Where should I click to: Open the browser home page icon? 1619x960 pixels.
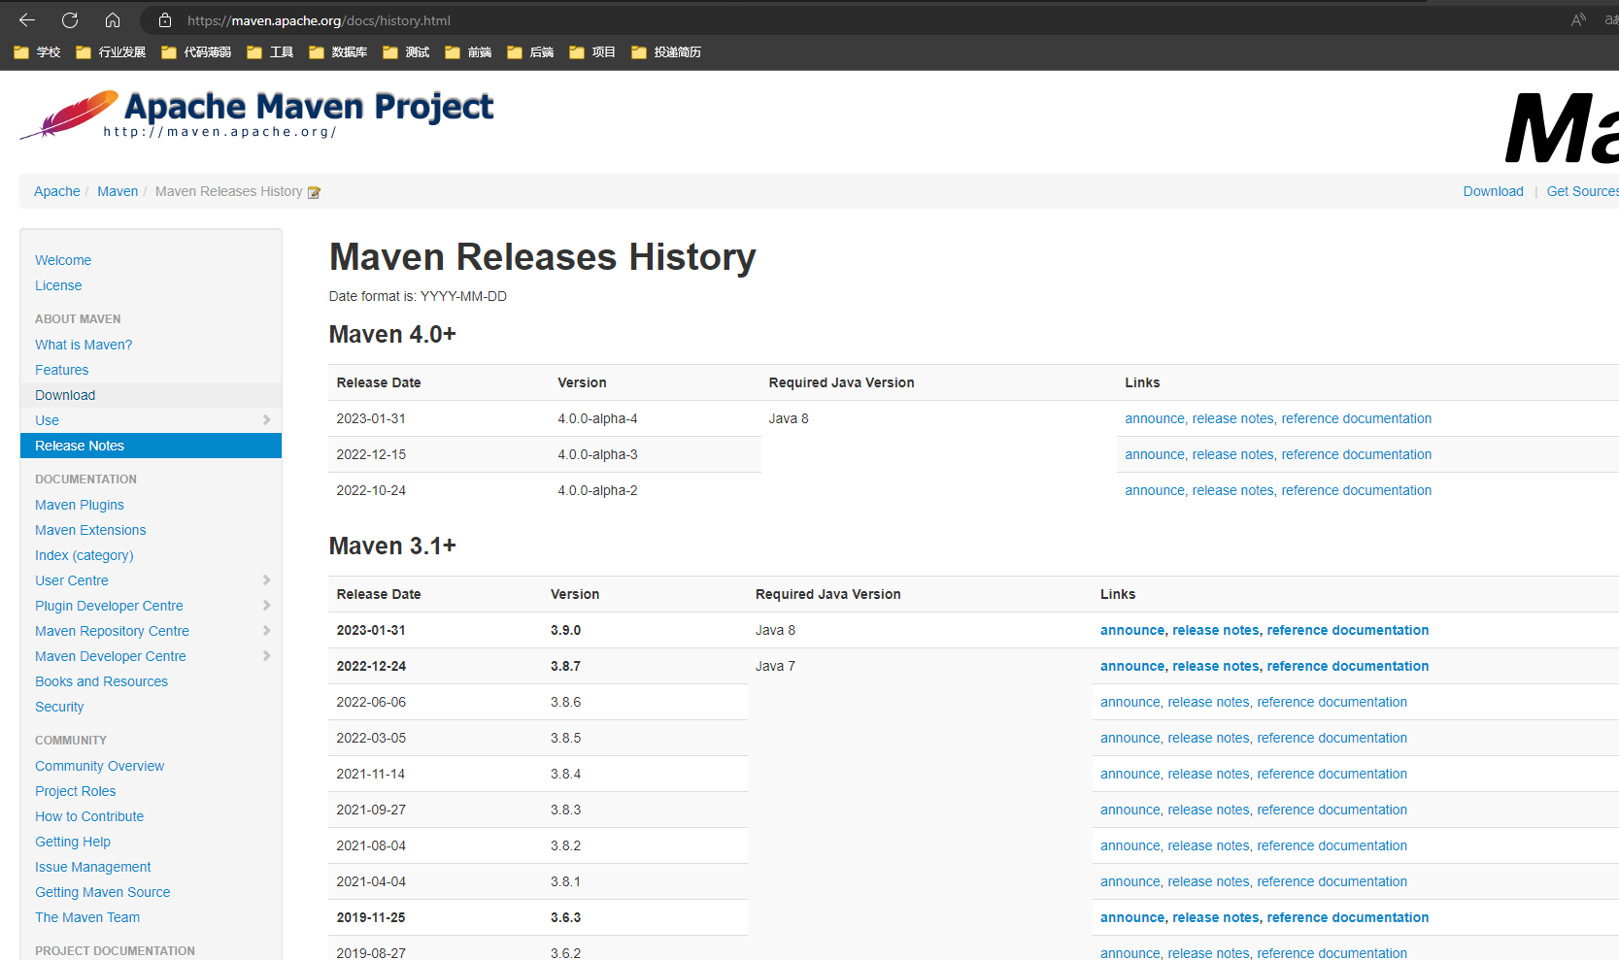pos(113,20)
